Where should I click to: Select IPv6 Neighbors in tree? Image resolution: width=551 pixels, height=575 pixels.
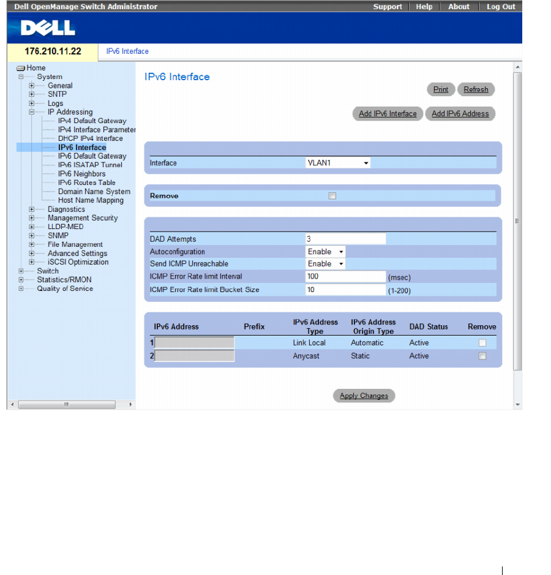pyautogui.click(x=82, y=174)
